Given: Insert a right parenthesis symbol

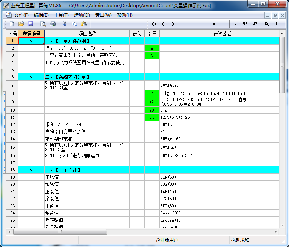Looking at the screenshot, I should click(x=173, y=24).
